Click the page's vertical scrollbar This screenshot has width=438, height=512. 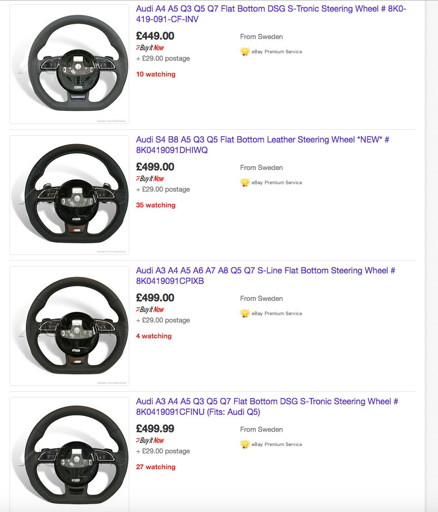tap(431, 256)
